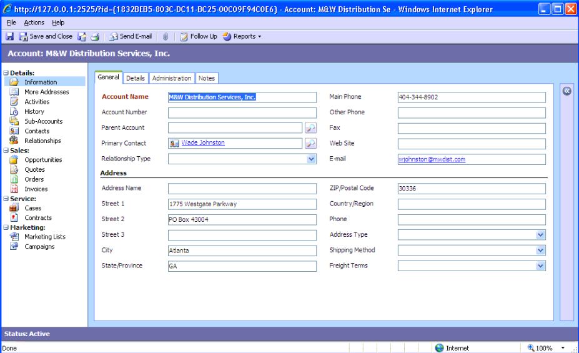Open Primary Contact lookup magnifier
Image resolution: width=579 pixels, height=353 pixels.
[310, 143]
